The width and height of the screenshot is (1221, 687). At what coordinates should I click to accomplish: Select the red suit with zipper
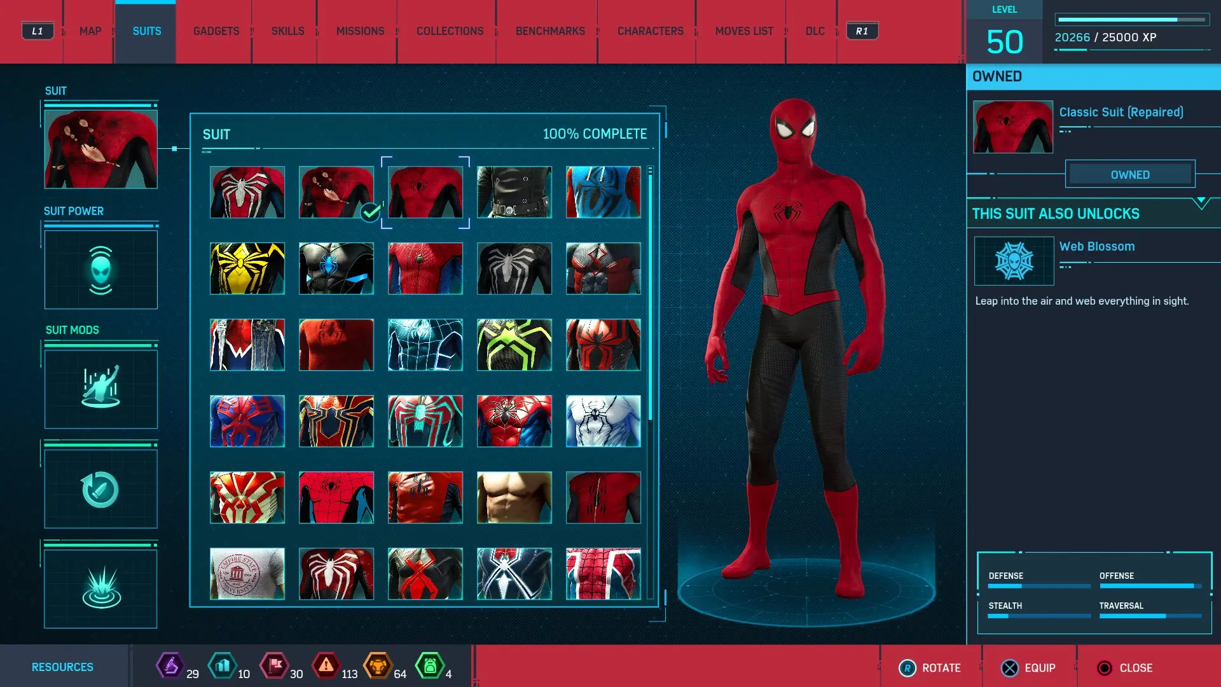pos(604,497)
